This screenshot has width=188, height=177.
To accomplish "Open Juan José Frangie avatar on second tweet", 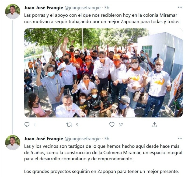I will tap(13, 143).
